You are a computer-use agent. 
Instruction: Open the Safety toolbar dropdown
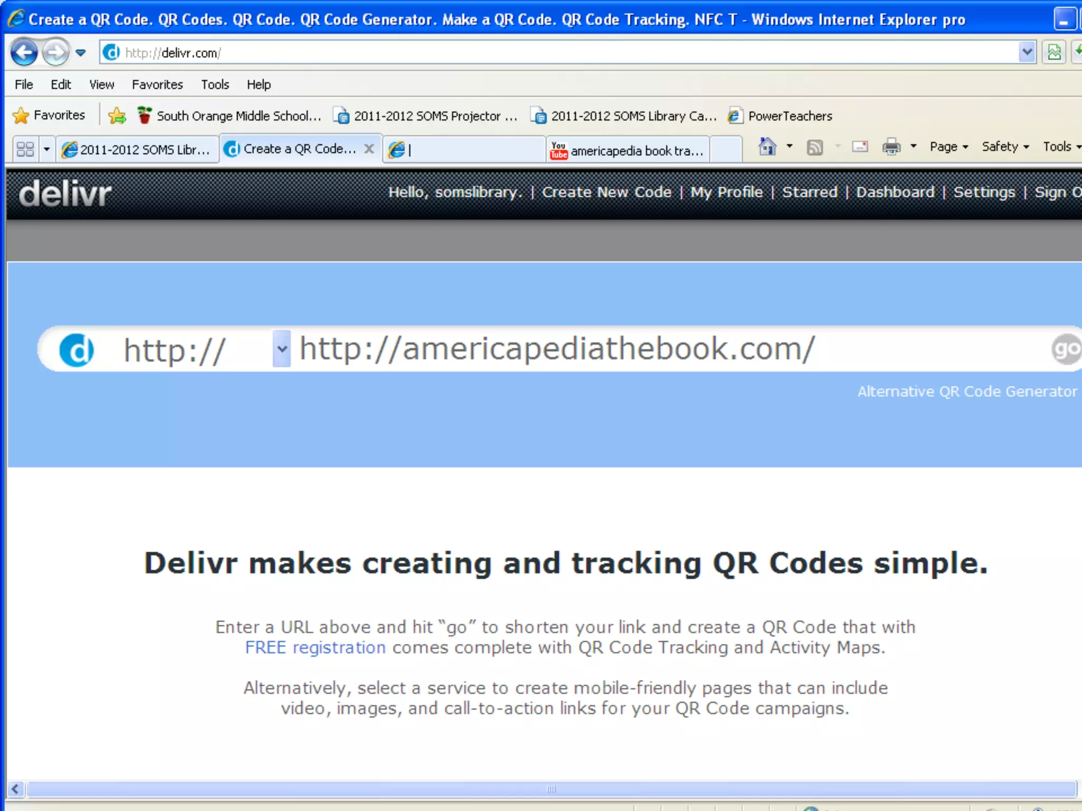(x=1005, y=147)
